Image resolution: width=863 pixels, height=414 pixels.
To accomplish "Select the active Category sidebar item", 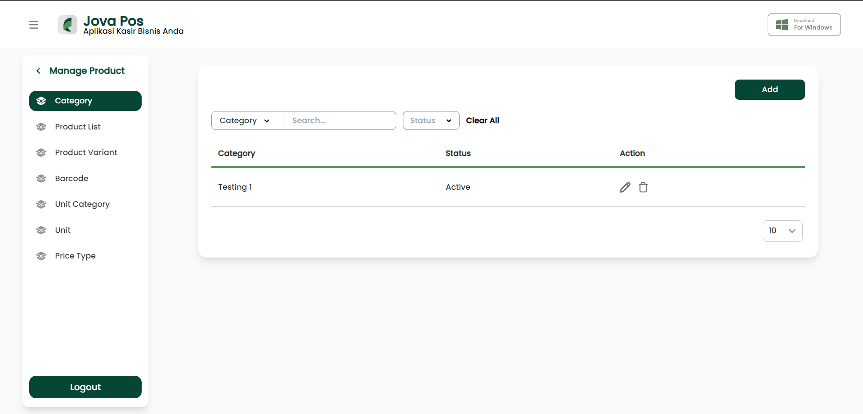I will coord(85,101).
